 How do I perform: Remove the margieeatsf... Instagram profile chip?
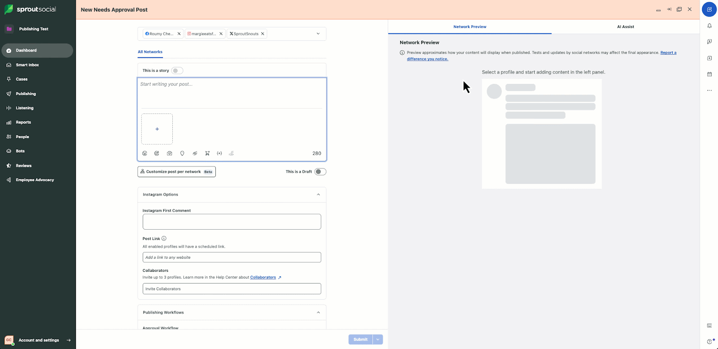click(x=221, y=34)
